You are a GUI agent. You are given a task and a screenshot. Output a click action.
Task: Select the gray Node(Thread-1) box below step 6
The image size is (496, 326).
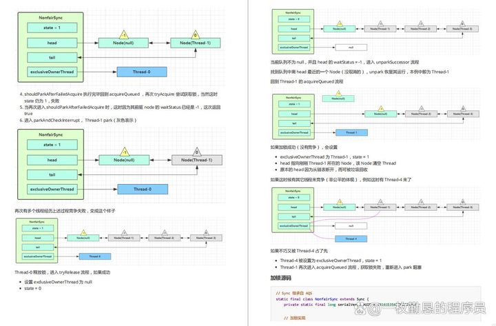197,160
